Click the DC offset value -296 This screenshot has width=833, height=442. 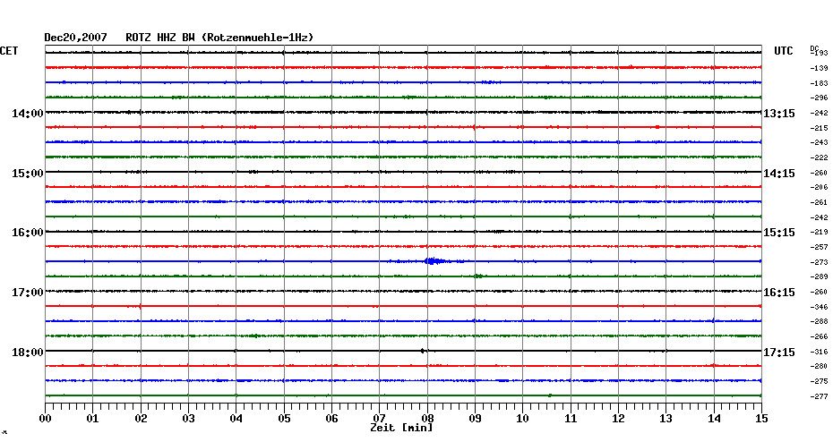tap(819, 98)
